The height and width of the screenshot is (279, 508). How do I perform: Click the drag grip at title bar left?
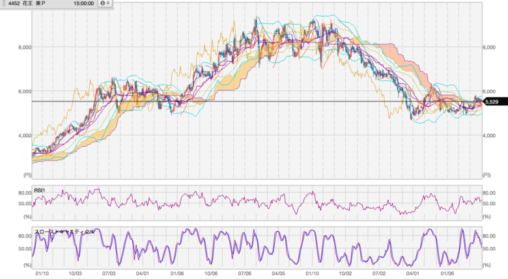pyautogui.click(x=3, y=3)
